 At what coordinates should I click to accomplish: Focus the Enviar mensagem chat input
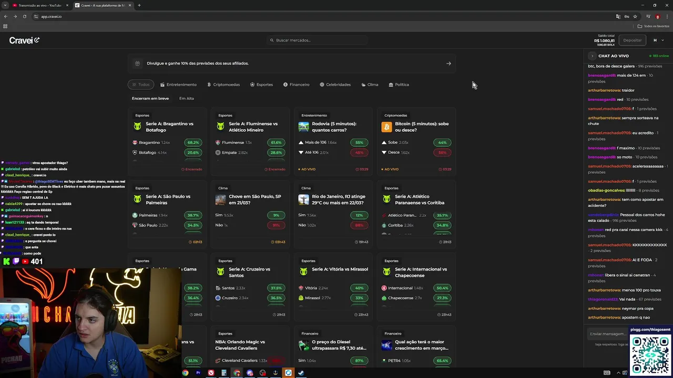608,334
